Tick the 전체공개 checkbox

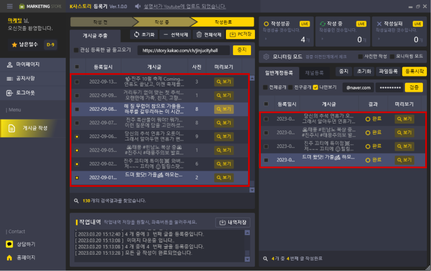pos(266,88)
